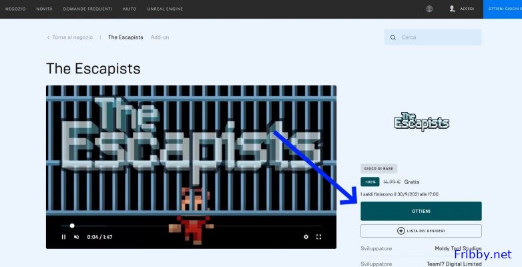Open the Negozio menu item

pyautogui.click(x=15, y=9)
